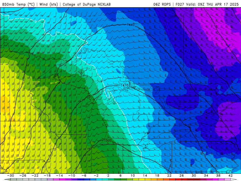This screenshot has height=181, width=241.
Task: Click the '850mb Temp (°C)' title text
Action: [18, 4]
